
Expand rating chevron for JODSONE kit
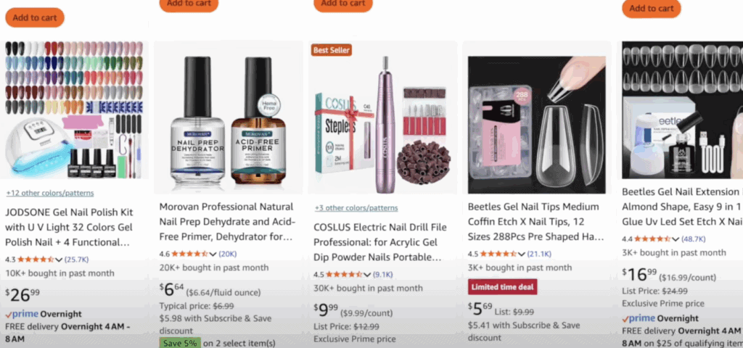pyautogui.click(x=59, y=260)
